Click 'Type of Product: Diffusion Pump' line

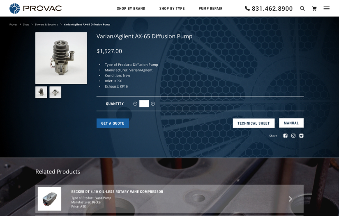[131, 65]
